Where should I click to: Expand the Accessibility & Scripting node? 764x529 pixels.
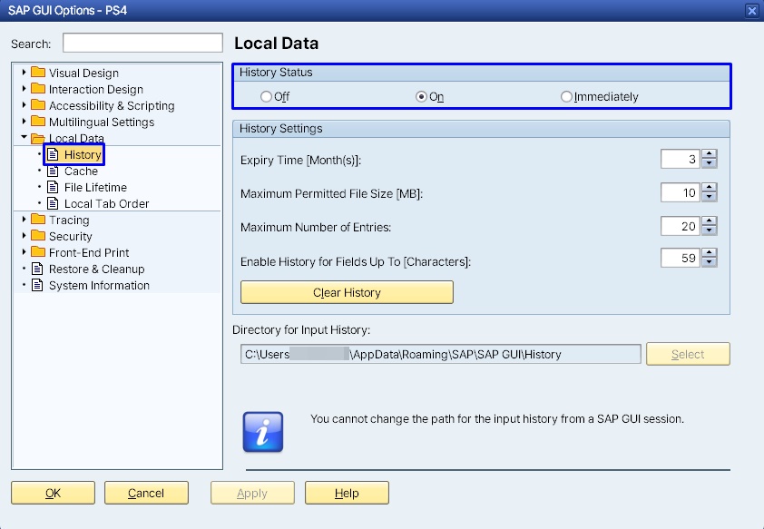tap(24, 104)
